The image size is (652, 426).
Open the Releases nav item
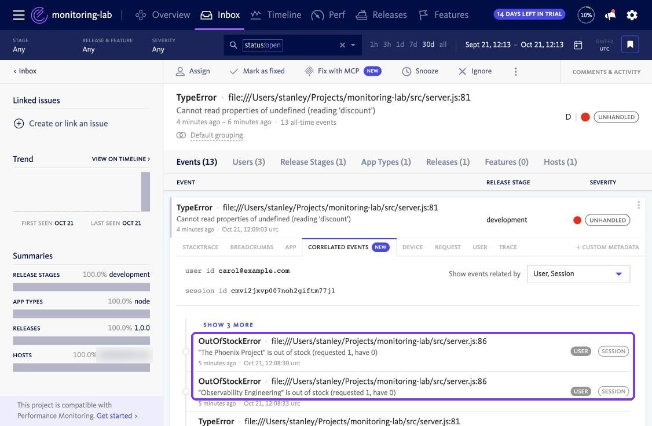click(x=382, y=15)
